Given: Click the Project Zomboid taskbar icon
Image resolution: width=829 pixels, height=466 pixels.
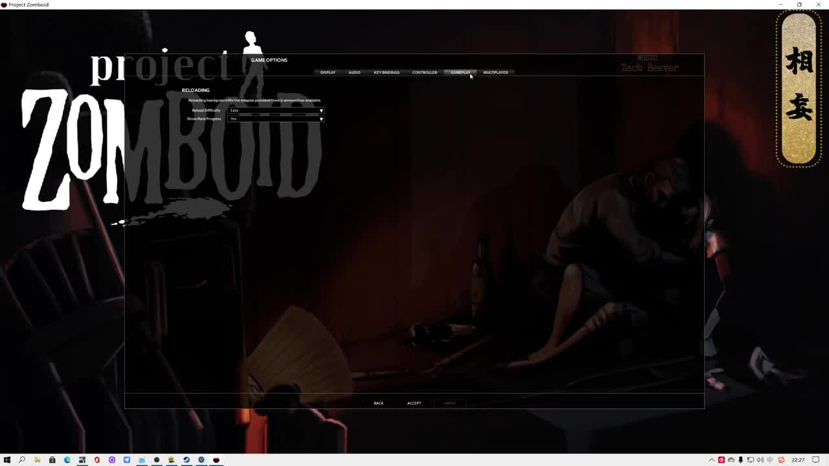Looking at the screenshot, I should click(x=216, y=460).
